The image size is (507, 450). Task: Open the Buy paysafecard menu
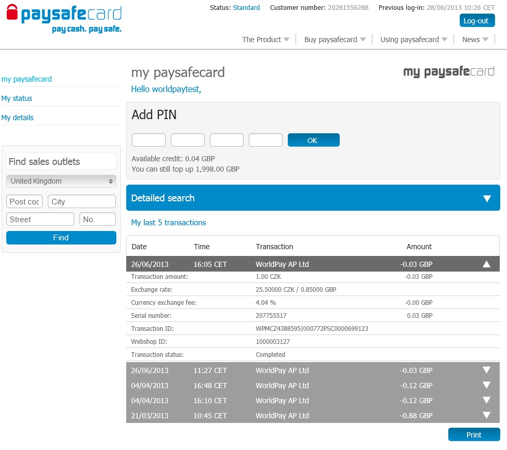335,40
